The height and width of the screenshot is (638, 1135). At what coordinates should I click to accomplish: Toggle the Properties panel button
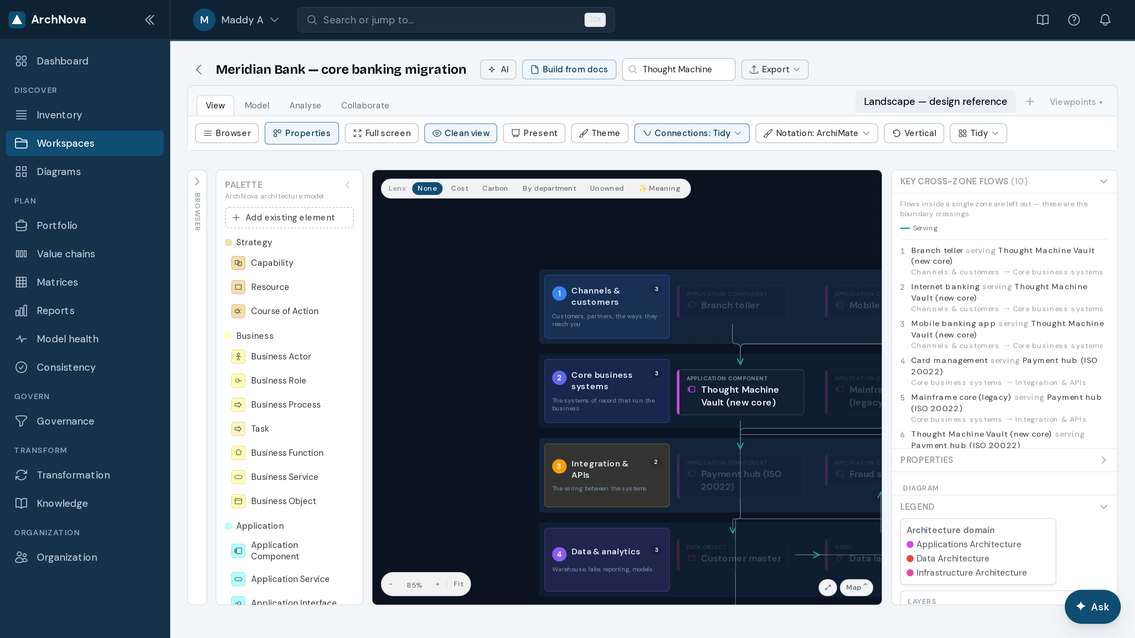[301, 133]
